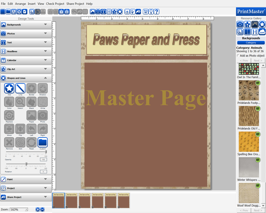Image resolution: width=266 pixels, height=213 pixels.
Task: Open Resource Gallery clip art flower icon
Action: 247,24
